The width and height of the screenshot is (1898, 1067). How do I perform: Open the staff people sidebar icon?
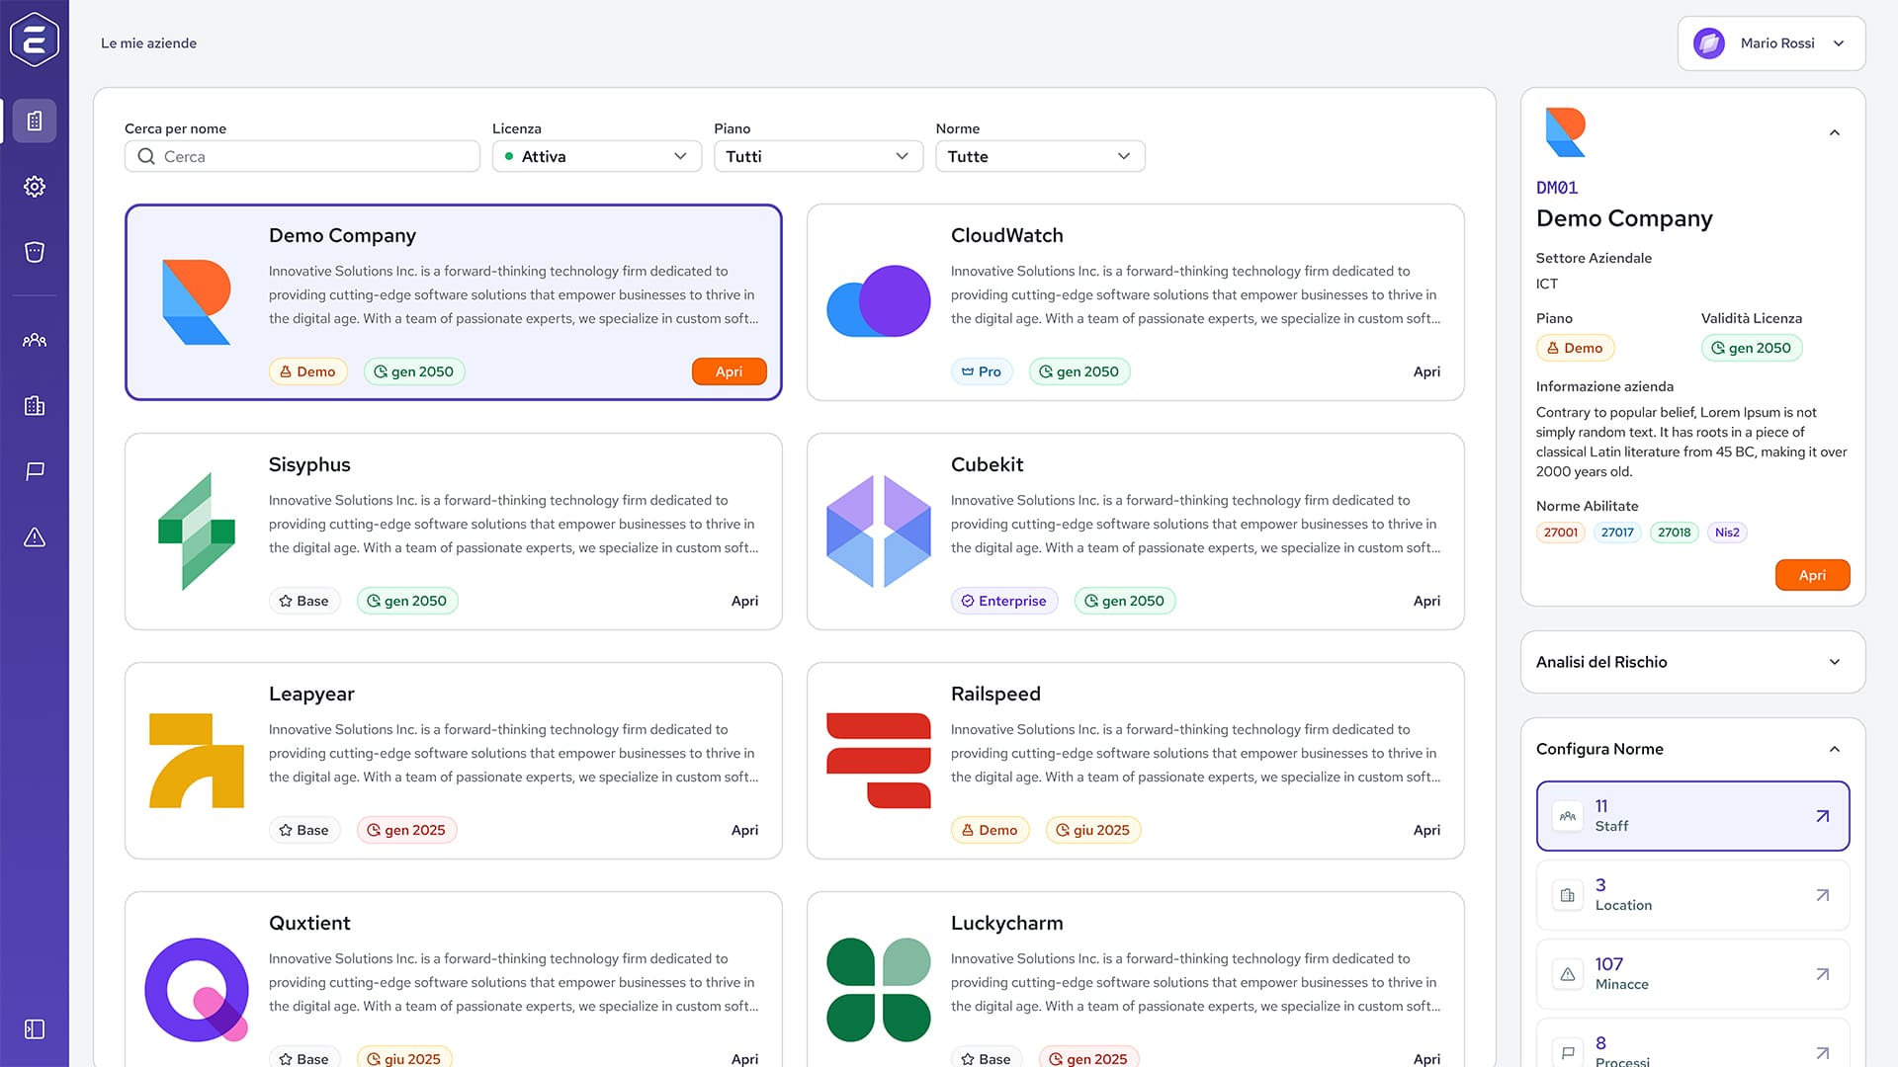pyautogui.click(x=35, y=340)
